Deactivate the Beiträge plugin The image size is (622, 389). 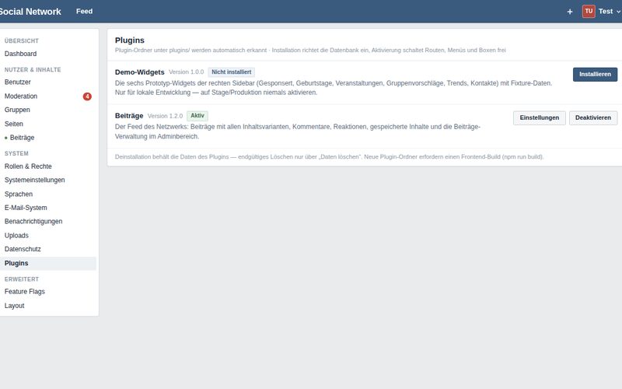[593, 118]
